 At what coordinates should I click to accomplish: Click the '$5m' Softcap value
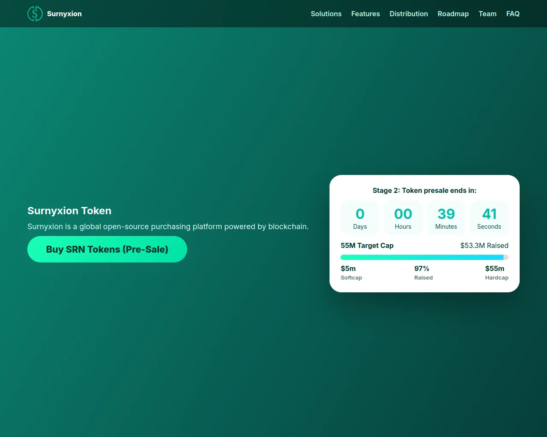tap(348, 268)
